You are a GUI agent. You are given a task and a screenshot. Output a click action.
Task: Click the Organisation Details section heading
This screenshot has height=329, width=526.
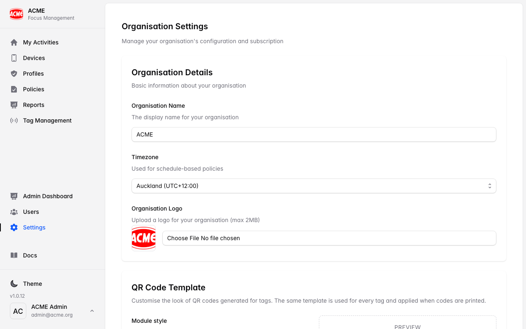(x=172, y=72)
